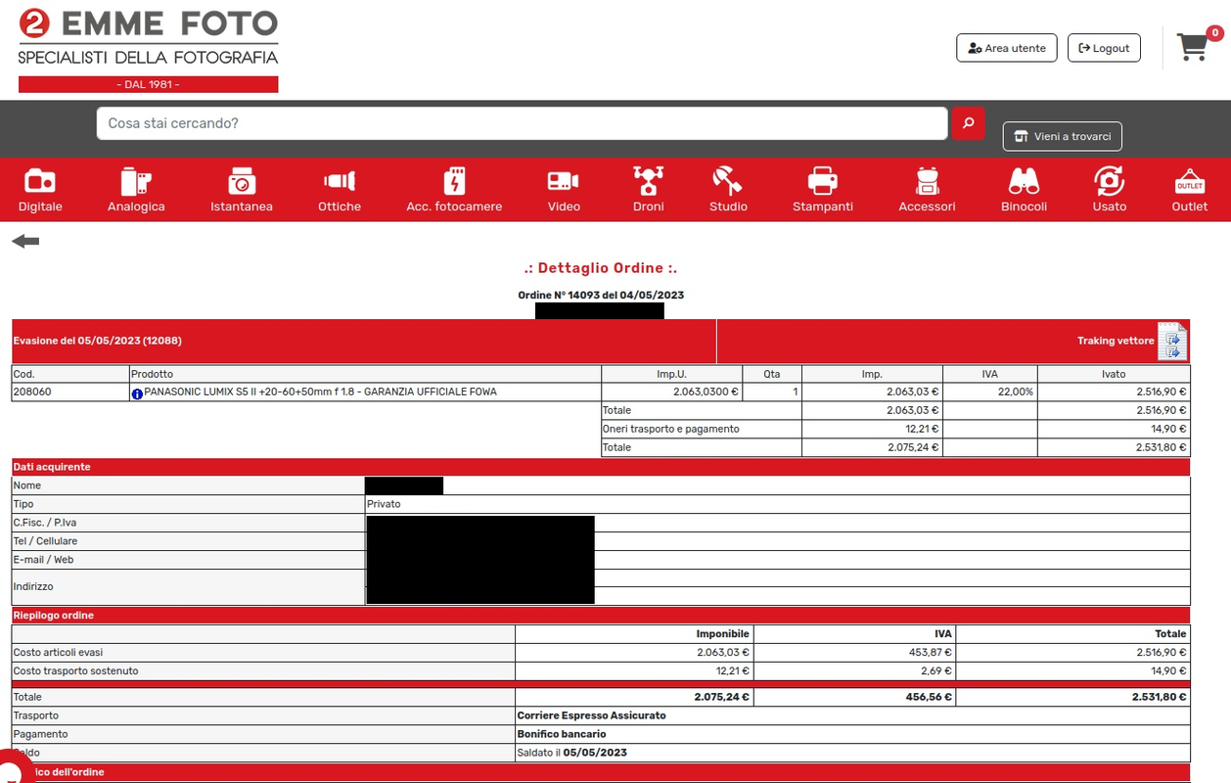Viewport: 1231px width, 783px height.
Task: Click the 2 Emme Foto logo
Action: (148, 49)
